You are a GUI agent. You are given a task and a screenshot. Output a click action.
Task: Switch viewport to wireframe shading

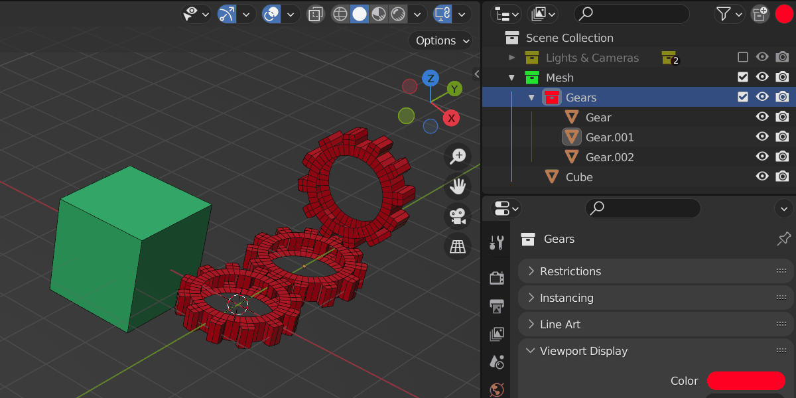point(340,14)
